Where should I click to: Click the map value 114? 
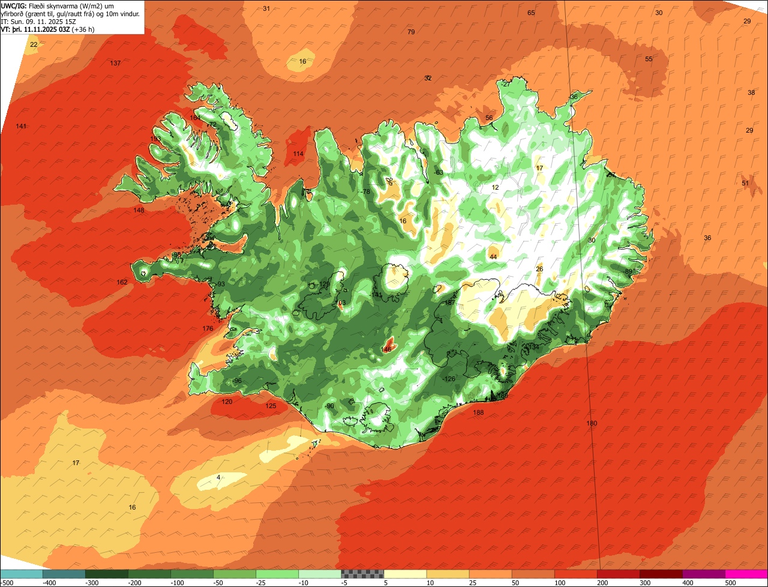[298, 154]
